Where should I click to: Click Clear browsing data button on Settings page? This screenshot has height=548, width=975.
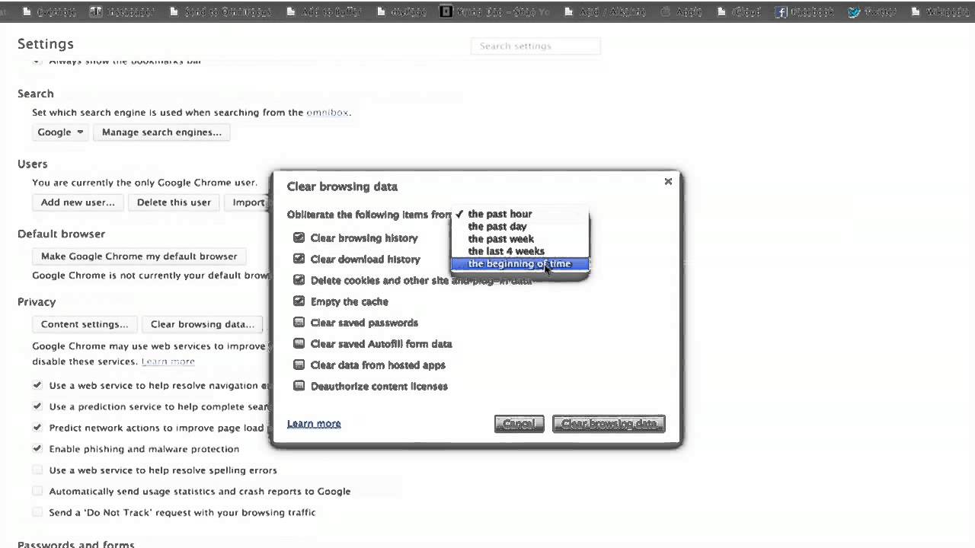(203, 324)
